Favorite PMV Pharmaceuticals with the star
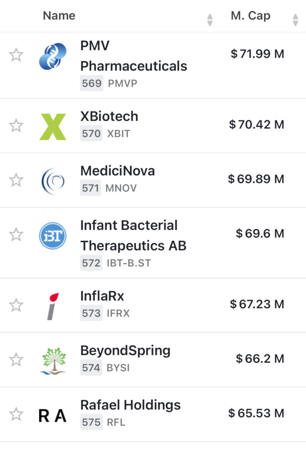This screenshot has width=306, height=453. (x=16, y=55)
